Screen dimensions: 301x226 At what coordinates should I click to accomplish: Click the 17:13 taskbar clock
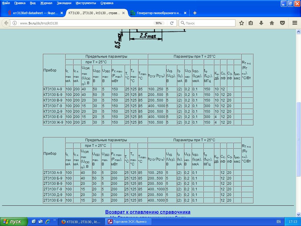[x=293, y=222]
